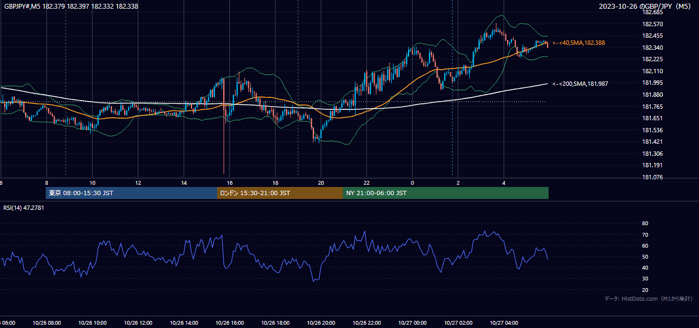Viewport: 699px width, 328px height.
Task: Click RSI scale level 70
Action: (x=645, y=235)
